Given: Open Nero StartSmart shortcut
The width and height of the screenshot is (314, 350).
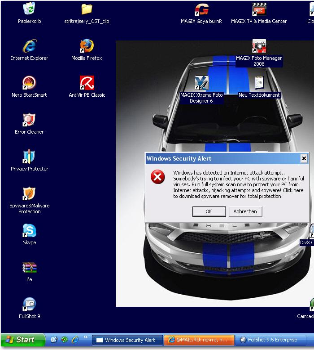Looking at the screenshot, I should point(29,83).
